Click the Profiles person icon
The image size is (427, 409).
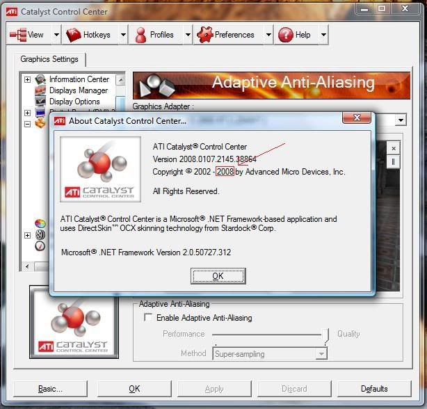(x=140, y=35)
